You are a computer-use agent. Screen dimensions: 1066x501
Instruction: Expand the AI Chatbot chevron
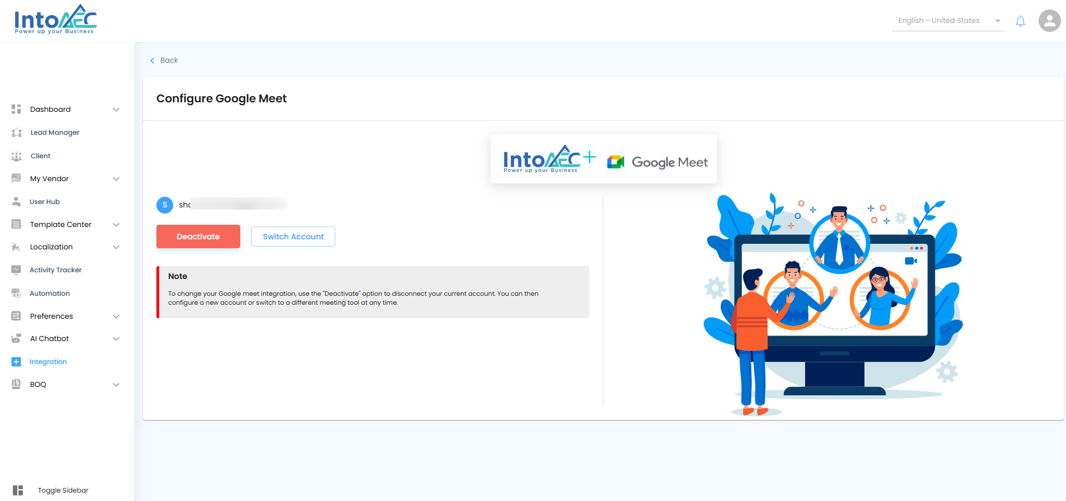[116, 339]
